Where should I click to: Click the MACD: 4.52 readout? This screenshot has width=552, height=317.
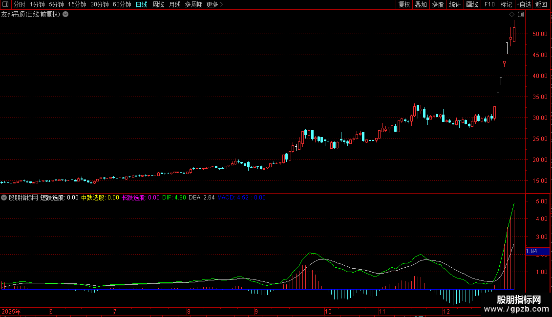pos(234,198)
